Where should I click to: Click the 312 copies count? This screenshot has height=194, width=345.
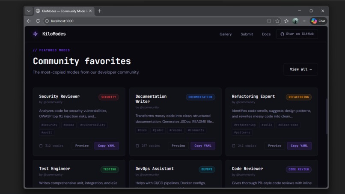[x=54, y=146]
